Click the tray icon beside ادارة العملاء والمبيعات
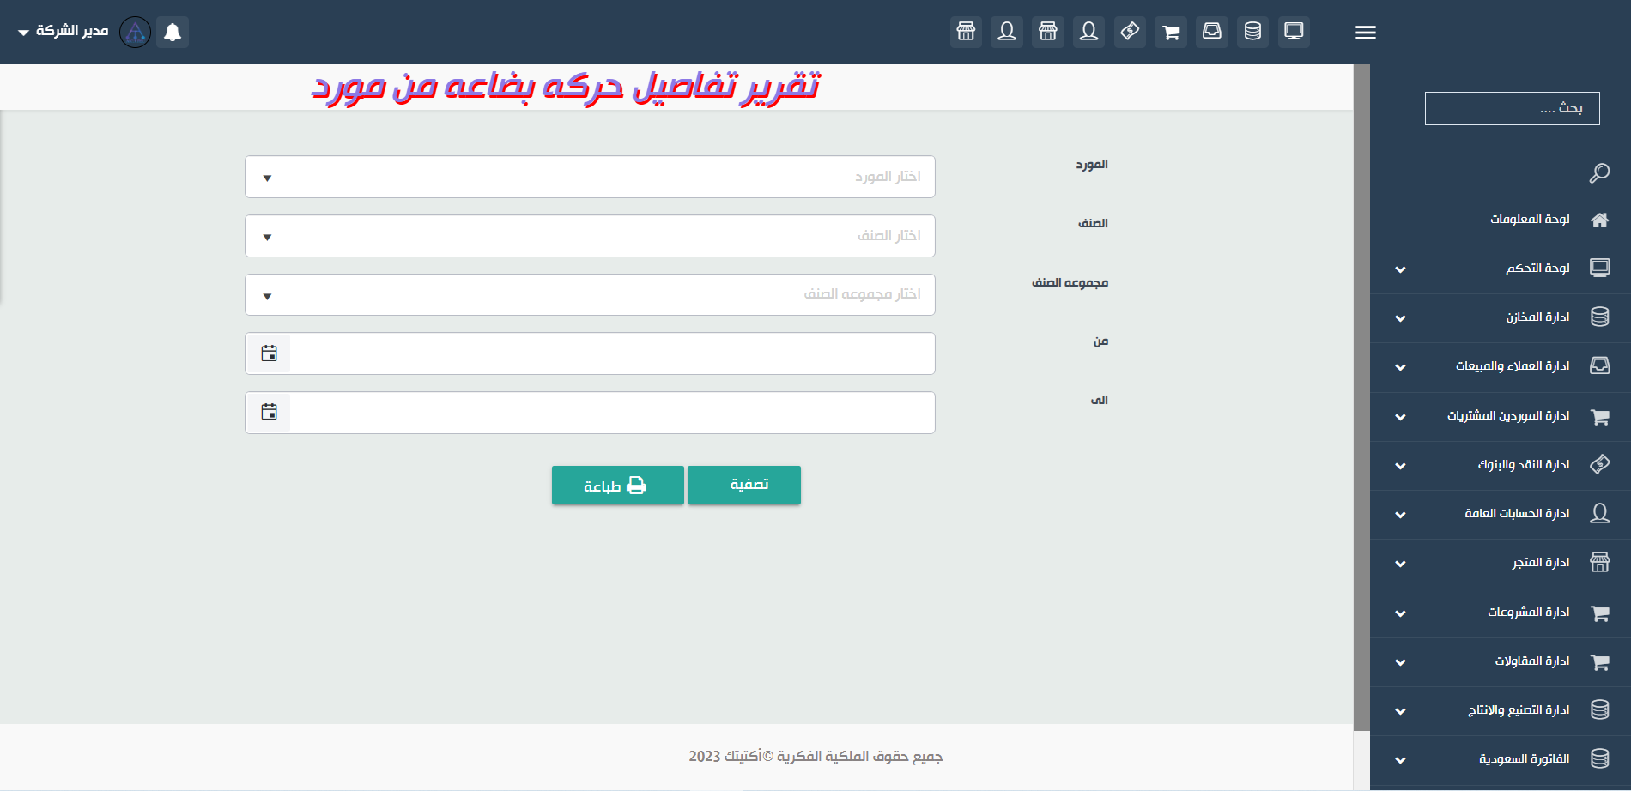This screenshot has height=791, width=1631. [1599, 366]
